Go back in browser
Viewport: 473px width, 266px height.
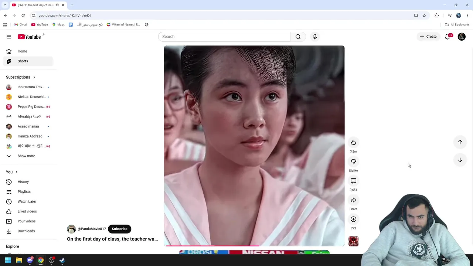coord(5,16)
